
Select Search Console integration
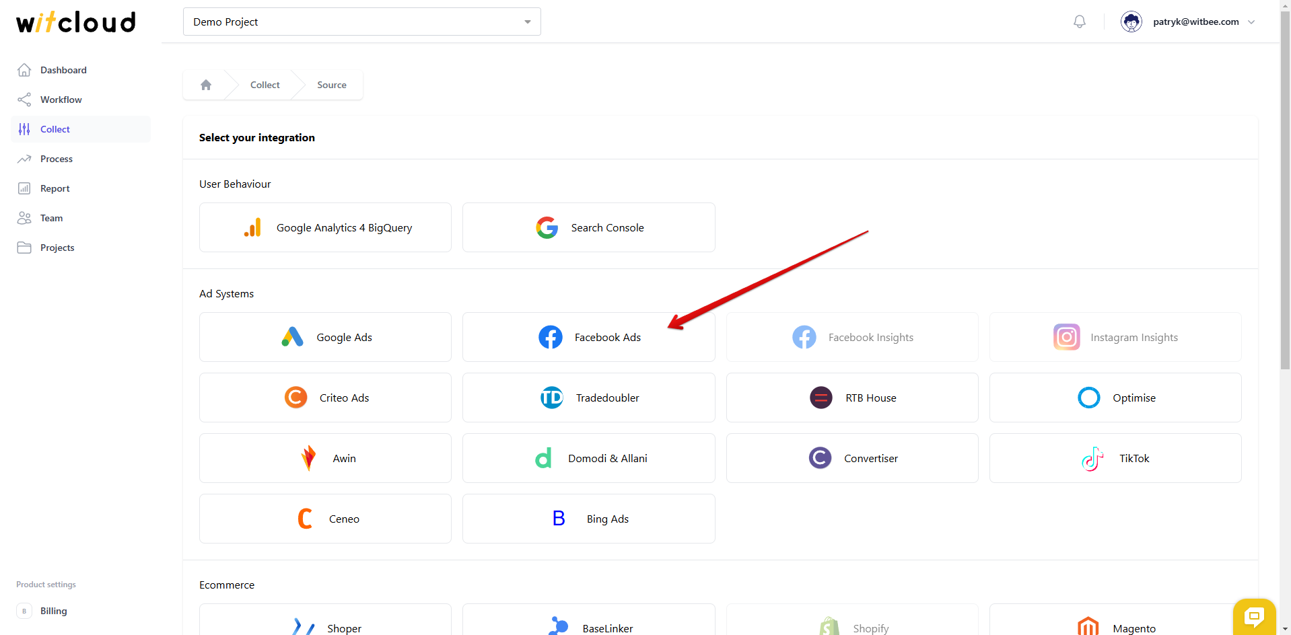(x=589, y=227)
